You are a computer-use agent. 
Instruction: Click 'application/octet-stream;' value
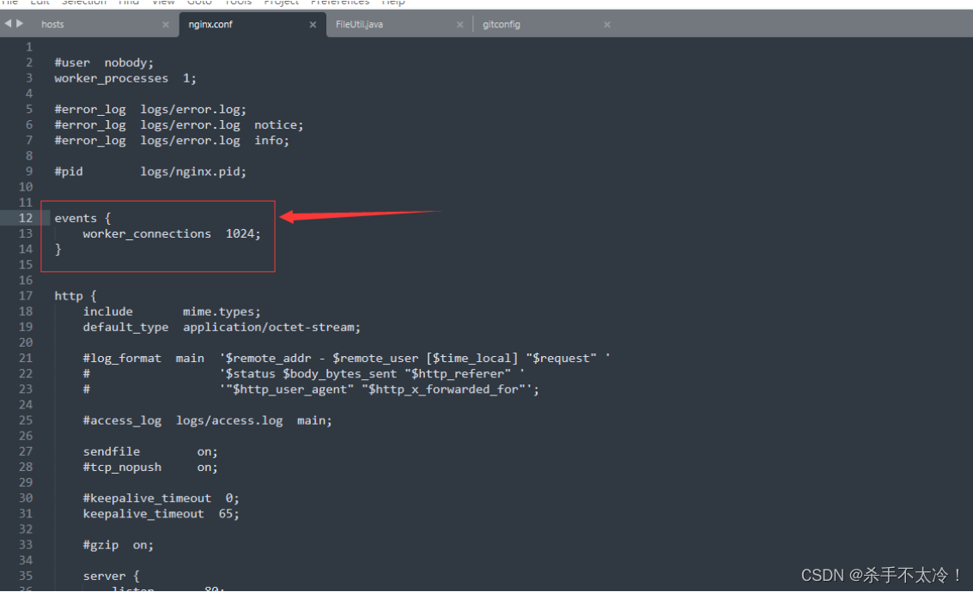tap(271, 327)
